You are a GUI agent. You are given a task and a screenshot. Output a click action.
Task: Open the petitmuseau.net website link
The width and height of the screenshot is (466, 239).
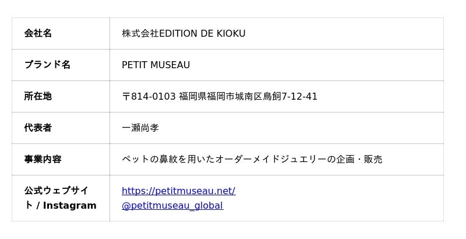(x=178, y=191)
